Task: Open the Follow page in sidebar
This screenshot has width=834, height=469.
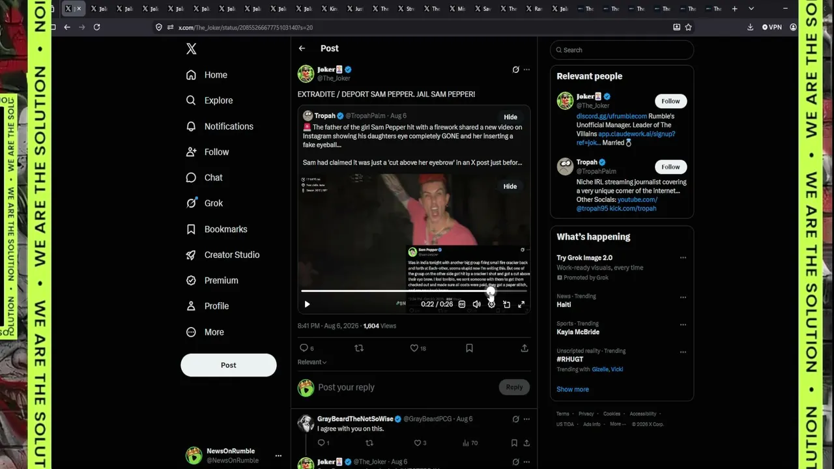Action: (x=207, y=152)
